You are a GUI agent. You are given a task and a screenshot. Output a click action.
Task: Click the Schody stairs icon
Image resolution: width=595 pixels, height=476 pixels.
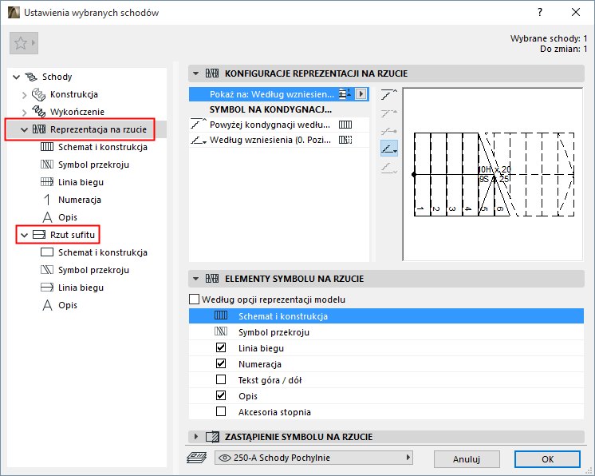coord(31,77)
